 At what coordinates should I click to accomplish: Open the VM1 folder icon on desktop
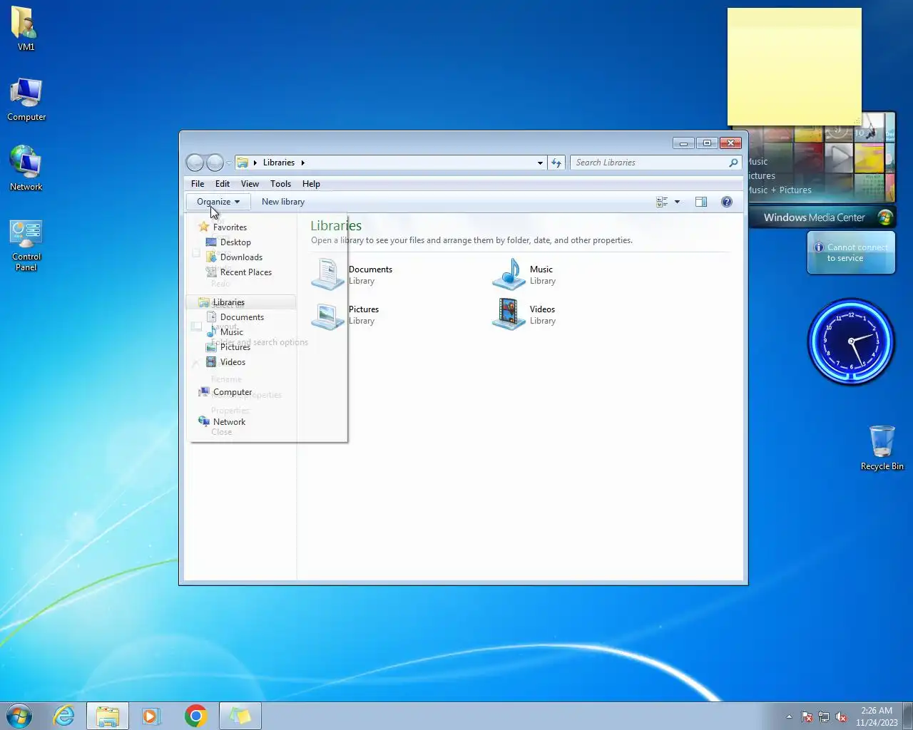coord(26,29)
